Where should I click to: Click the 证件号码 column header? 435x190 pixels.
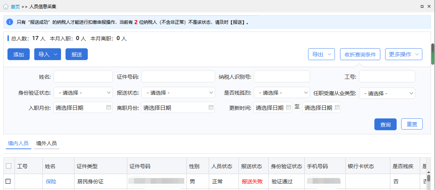pyautogui.click(x=157, y=166)
